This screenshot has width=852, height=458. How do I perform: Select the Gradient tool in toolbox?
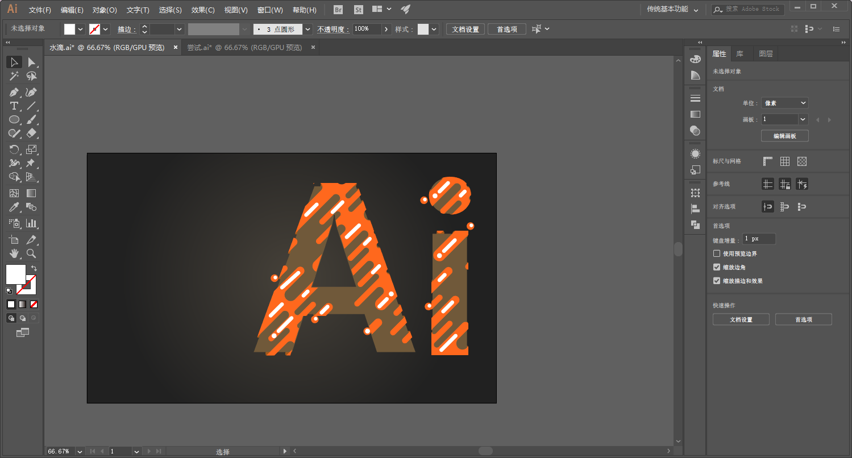(x=32, y=193)
